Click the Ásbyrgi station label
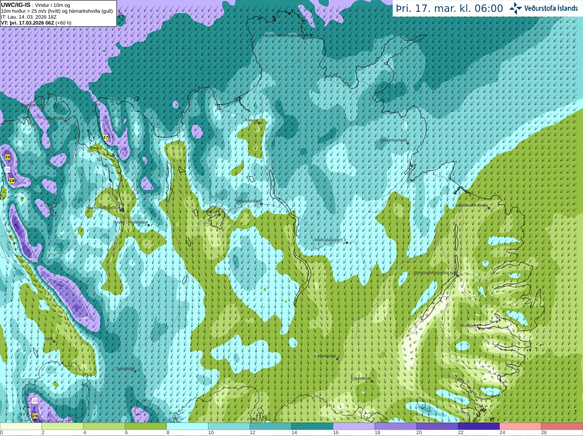The height and width of the screenshot is (436, 583). (251, 120)
